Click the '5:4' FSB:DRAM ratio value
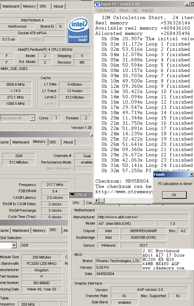 point(55,191)
